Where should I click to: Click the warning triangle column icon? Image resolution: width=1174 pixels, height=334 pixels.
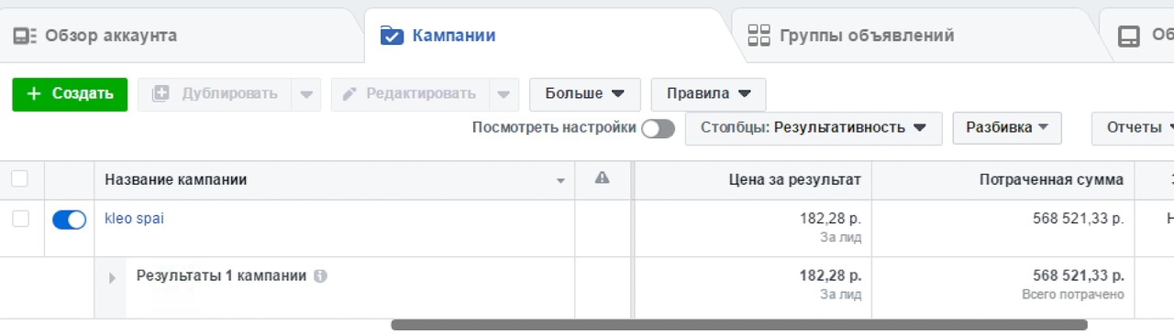pyautogui.click(x=602, y=178)
